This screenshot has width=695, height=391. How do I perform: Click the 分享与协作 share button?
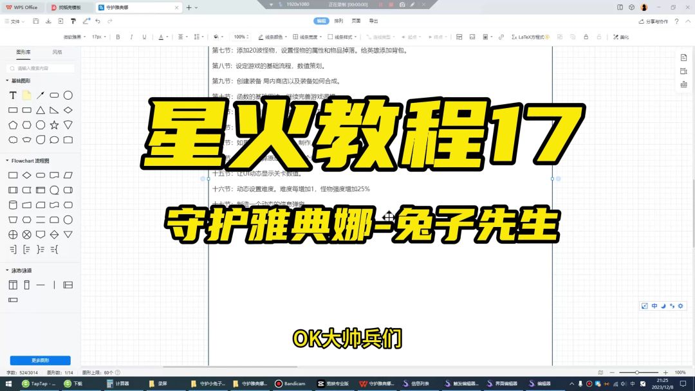tap(653, 21)
